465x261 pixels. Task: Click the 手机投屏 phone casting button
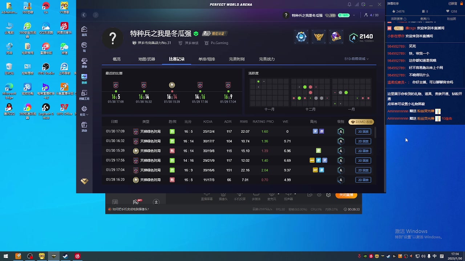(x=240, y=196)
